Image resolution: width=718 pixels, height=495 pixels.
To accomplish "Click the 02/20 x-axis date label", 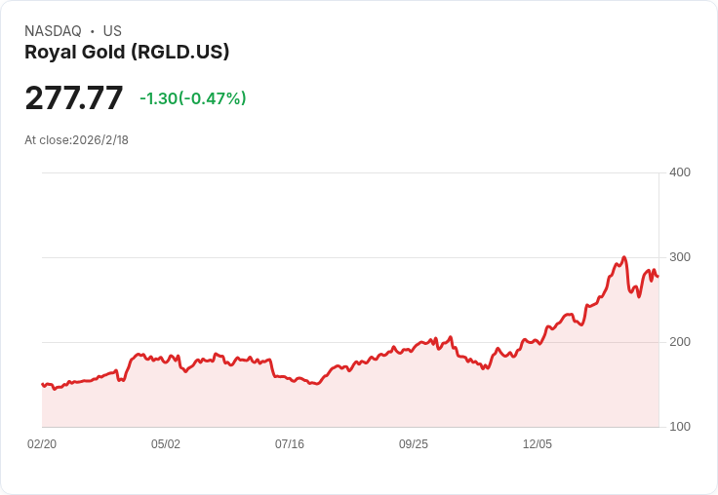I will point(42,444).
